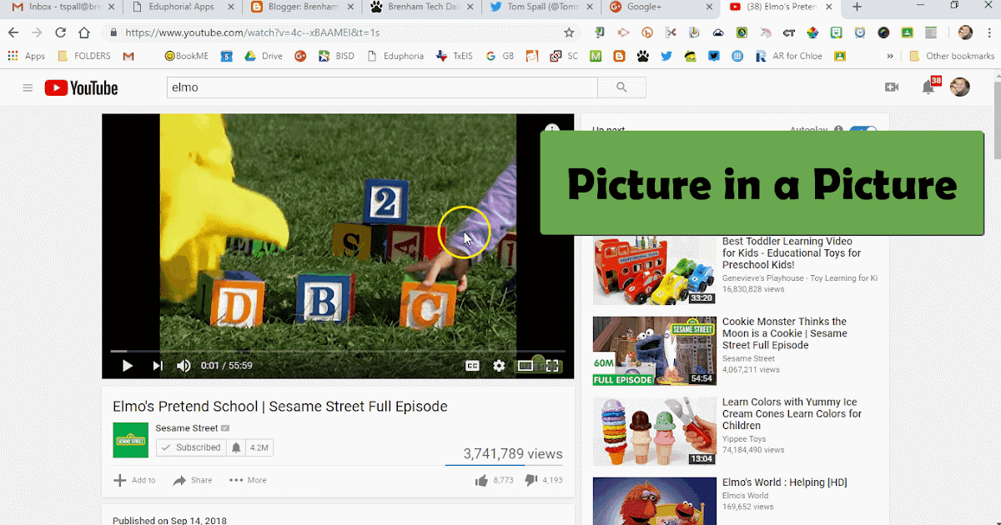Click the address bar URL
Image resolution: width=1001 pixels, height=525 pixels.
[x=253, y=33]
